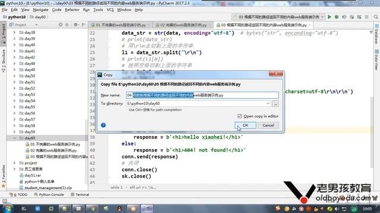The image size is (380, 213).
Task: Switch to the 02 完善的web服务端示例.py tab
Action: pos(183,25)
